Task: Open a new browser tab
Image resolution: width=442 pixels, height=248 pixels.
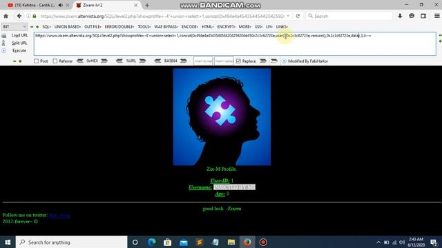Action: click(x=147, y=5)
